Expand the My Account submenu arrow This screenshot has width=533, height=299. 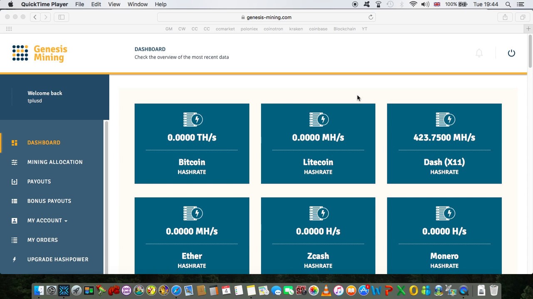click(66, 221)
